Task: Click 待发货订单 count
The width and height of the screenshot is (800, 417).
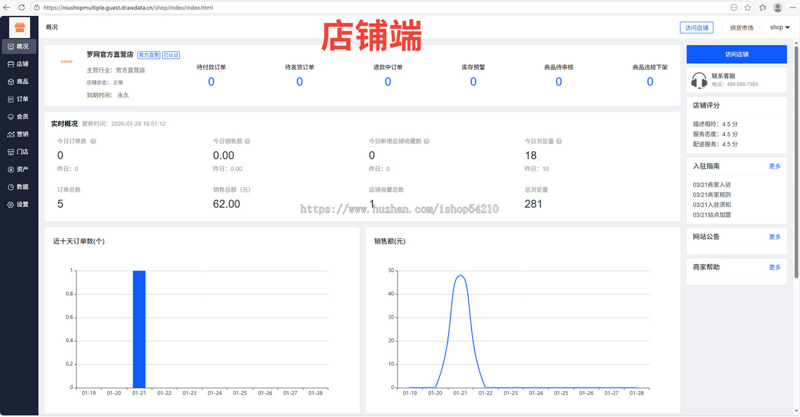Action: click(299, 81)
